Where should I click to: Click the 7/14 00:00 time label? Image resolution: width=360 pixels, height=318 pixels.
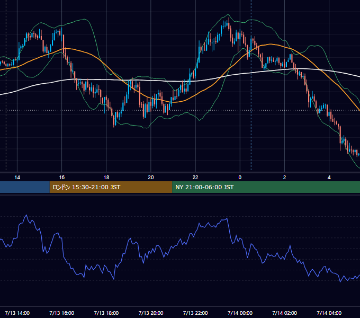point(240,313)
